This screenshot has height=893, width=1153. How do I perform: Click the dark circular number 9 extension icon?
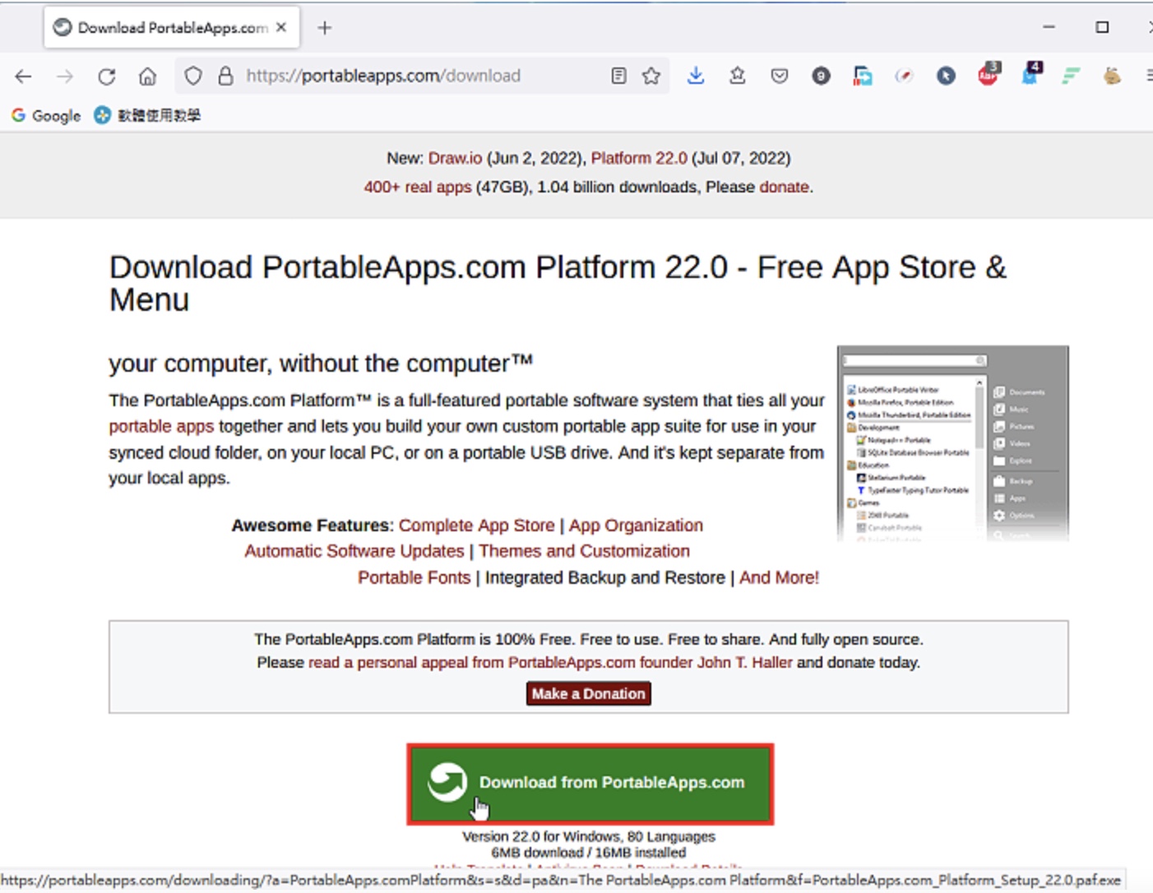click(821, 76)
